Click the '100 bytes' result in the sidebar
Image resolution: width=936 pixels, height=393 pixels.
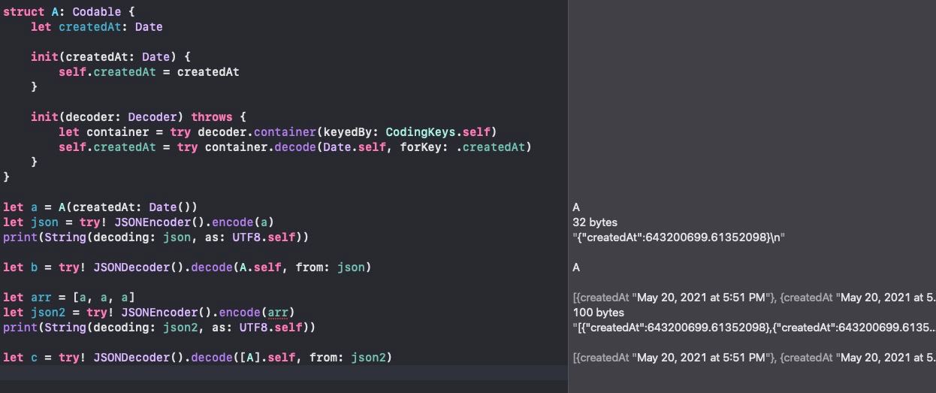[x=598, y=313]
